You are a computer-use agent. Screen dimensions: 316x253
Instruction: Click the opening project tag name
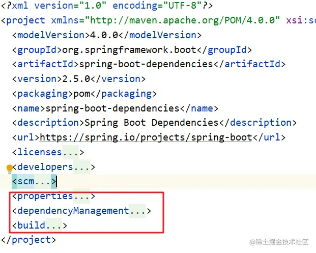coord(26,20)
